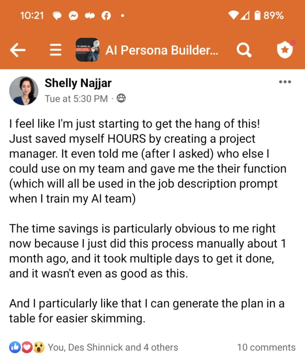Tap the clock showing 10:21
The height and width of the screenshot is (360, 305).
[32, 15]
